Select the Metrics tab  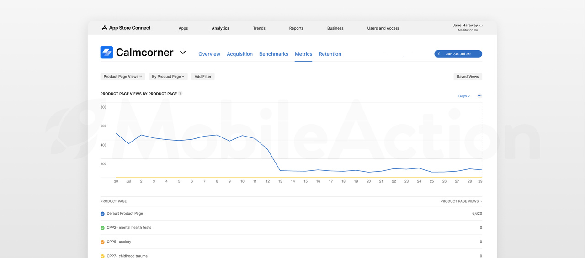pyautogui.click(x=303, y=54)
